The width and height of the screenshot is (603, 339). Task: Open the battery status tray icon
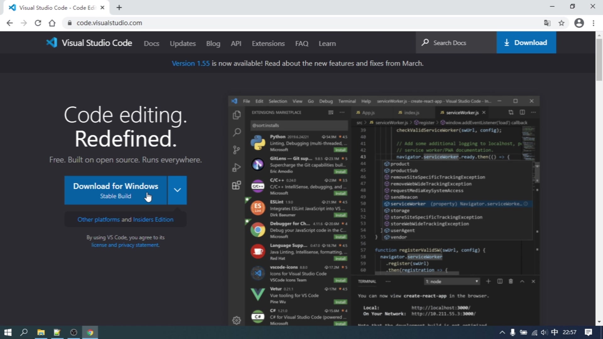(523, 332)
